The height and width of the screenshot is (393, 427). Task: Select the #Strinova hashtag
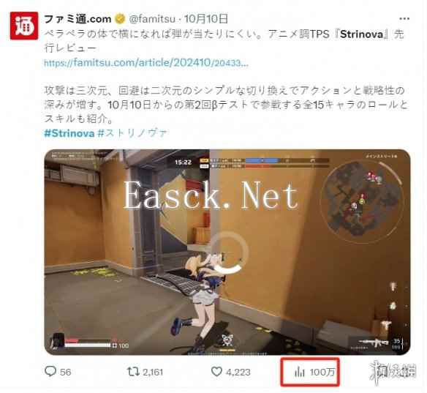(69, 133)
